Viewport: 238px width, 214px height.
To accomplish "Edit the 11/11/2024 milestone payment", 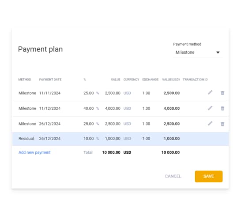I will click(x=210, y=92).
